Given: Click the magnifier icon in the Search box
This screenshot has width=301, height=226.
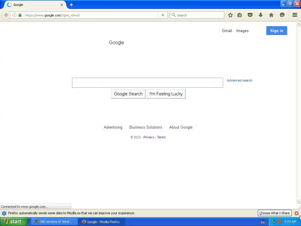Looking at the screenshot, I should 173,15.
